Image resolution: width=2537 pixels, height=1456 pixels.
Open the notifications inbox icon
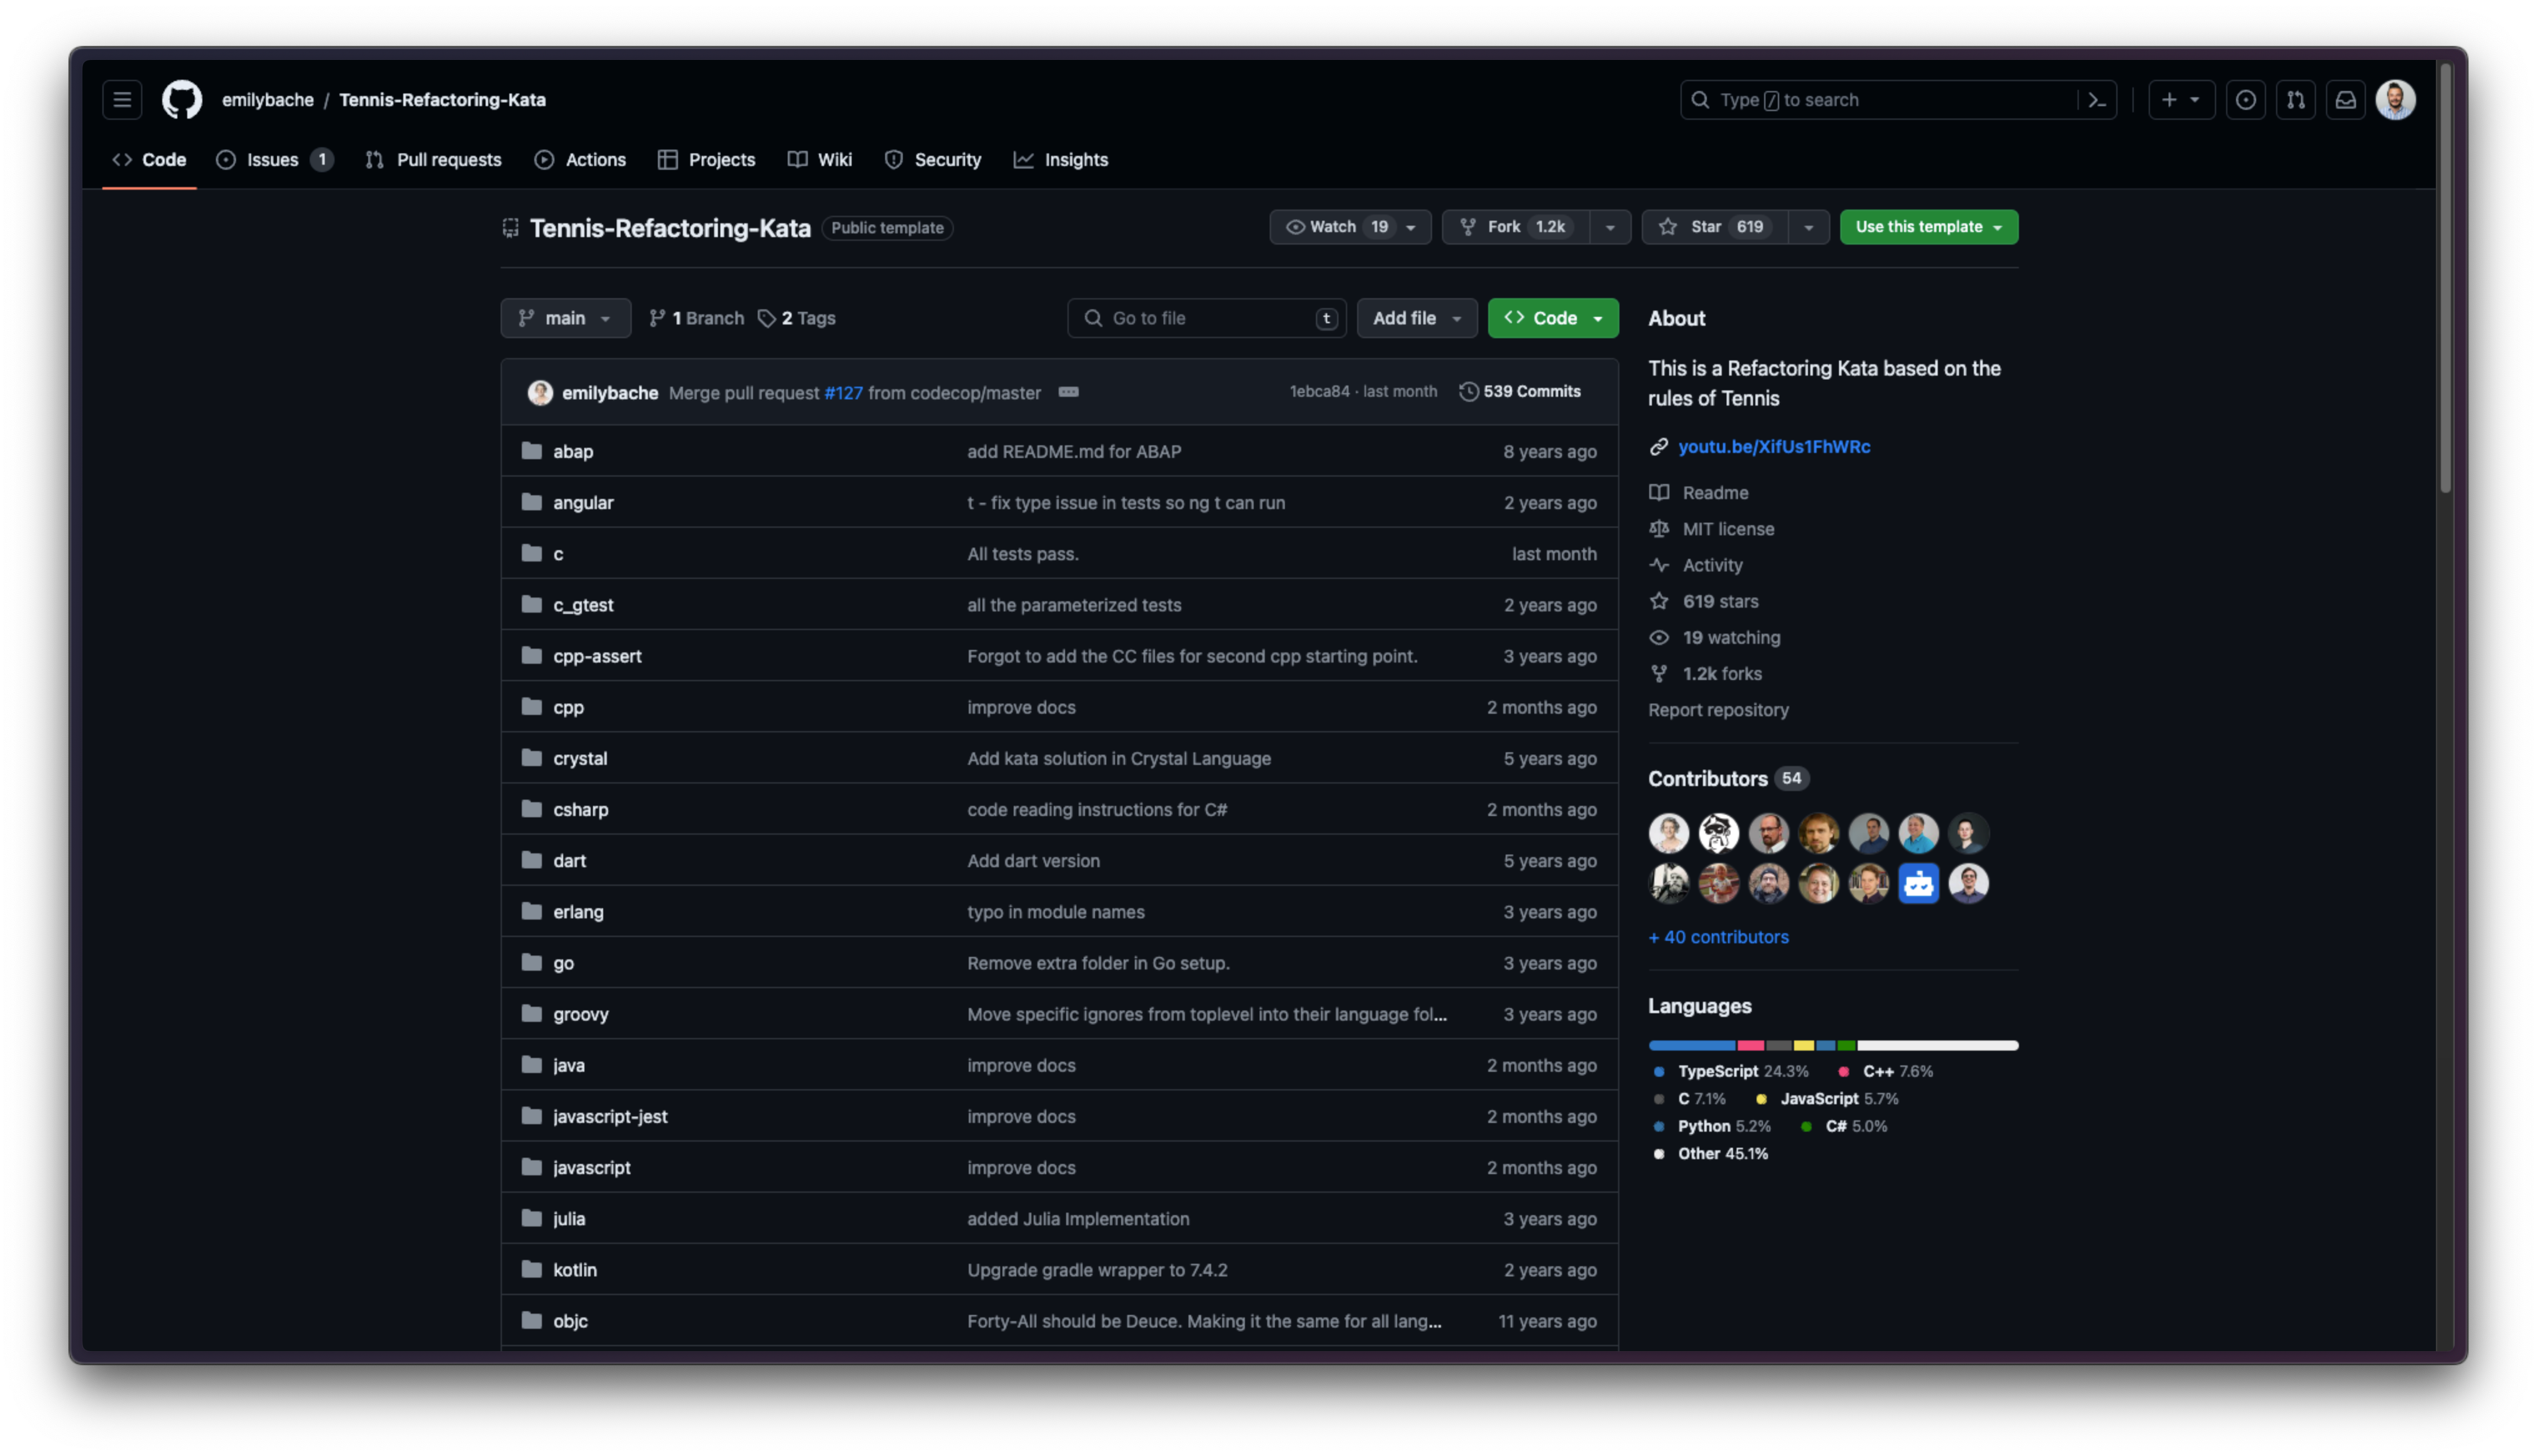coord(2345,100)
